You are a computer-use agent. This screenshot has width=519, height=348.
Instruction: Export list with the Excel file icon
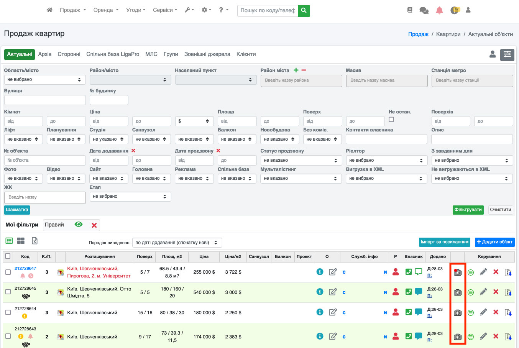[34, 241]
